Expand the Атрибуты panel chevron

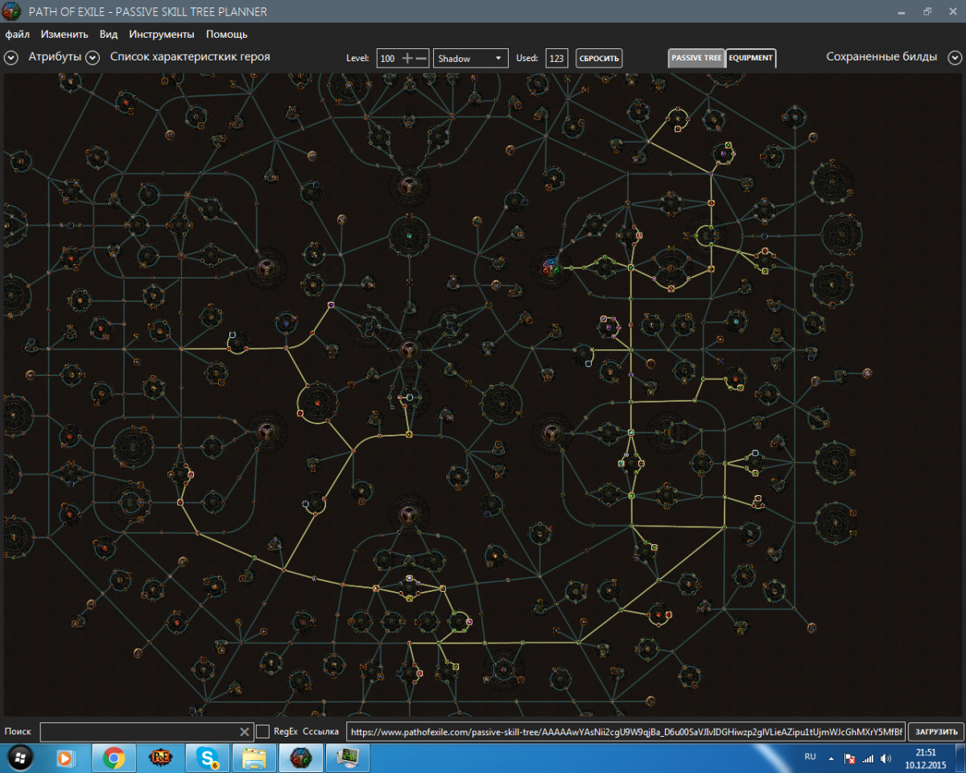coord(11,58)
